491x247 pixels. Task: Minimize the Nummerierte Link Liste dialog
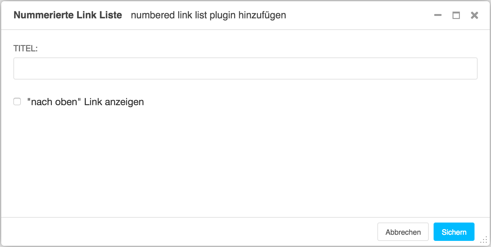point(438,15)
